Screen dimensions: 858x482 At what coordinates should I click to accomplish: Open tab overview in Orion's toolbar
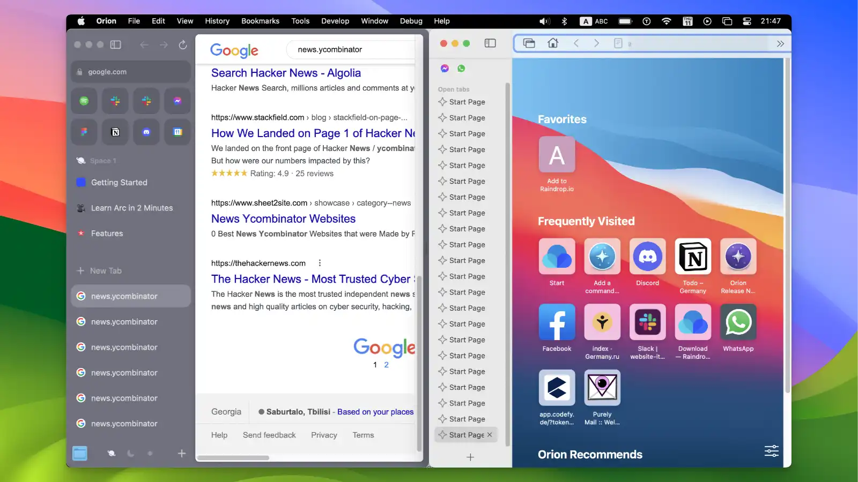tap(529, 43)
